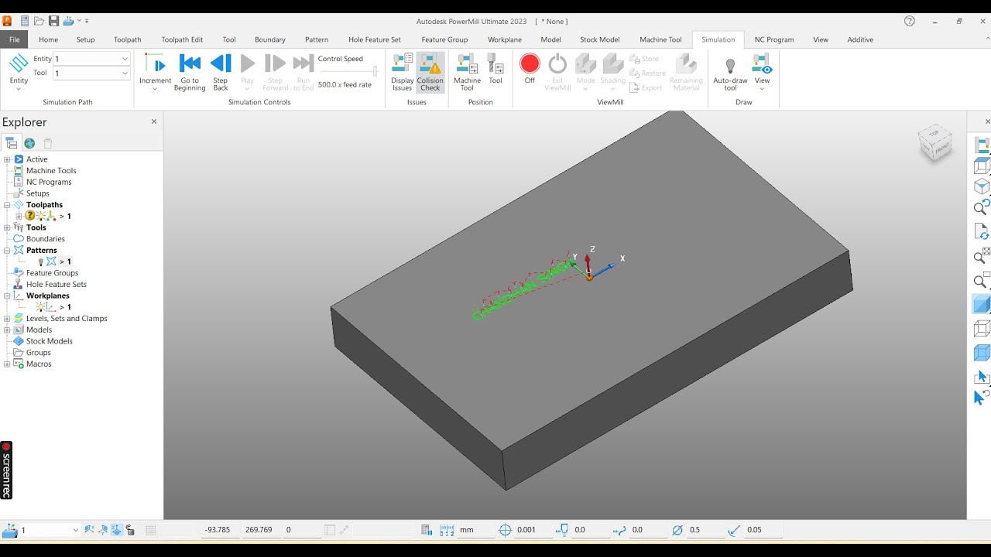Screen dimensions: 991x557
Task: Expand the Tools tree node
Action: 7,227
